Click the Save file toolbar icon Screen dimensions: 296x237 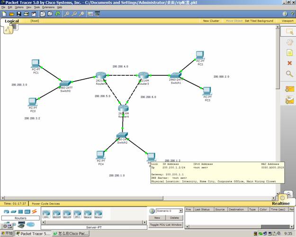[x=18, y=14]
